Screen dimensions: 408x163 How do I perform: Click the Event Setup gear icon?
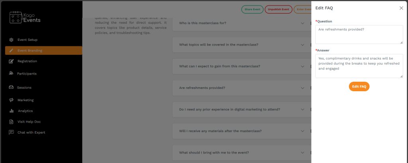tap(12, 40)
